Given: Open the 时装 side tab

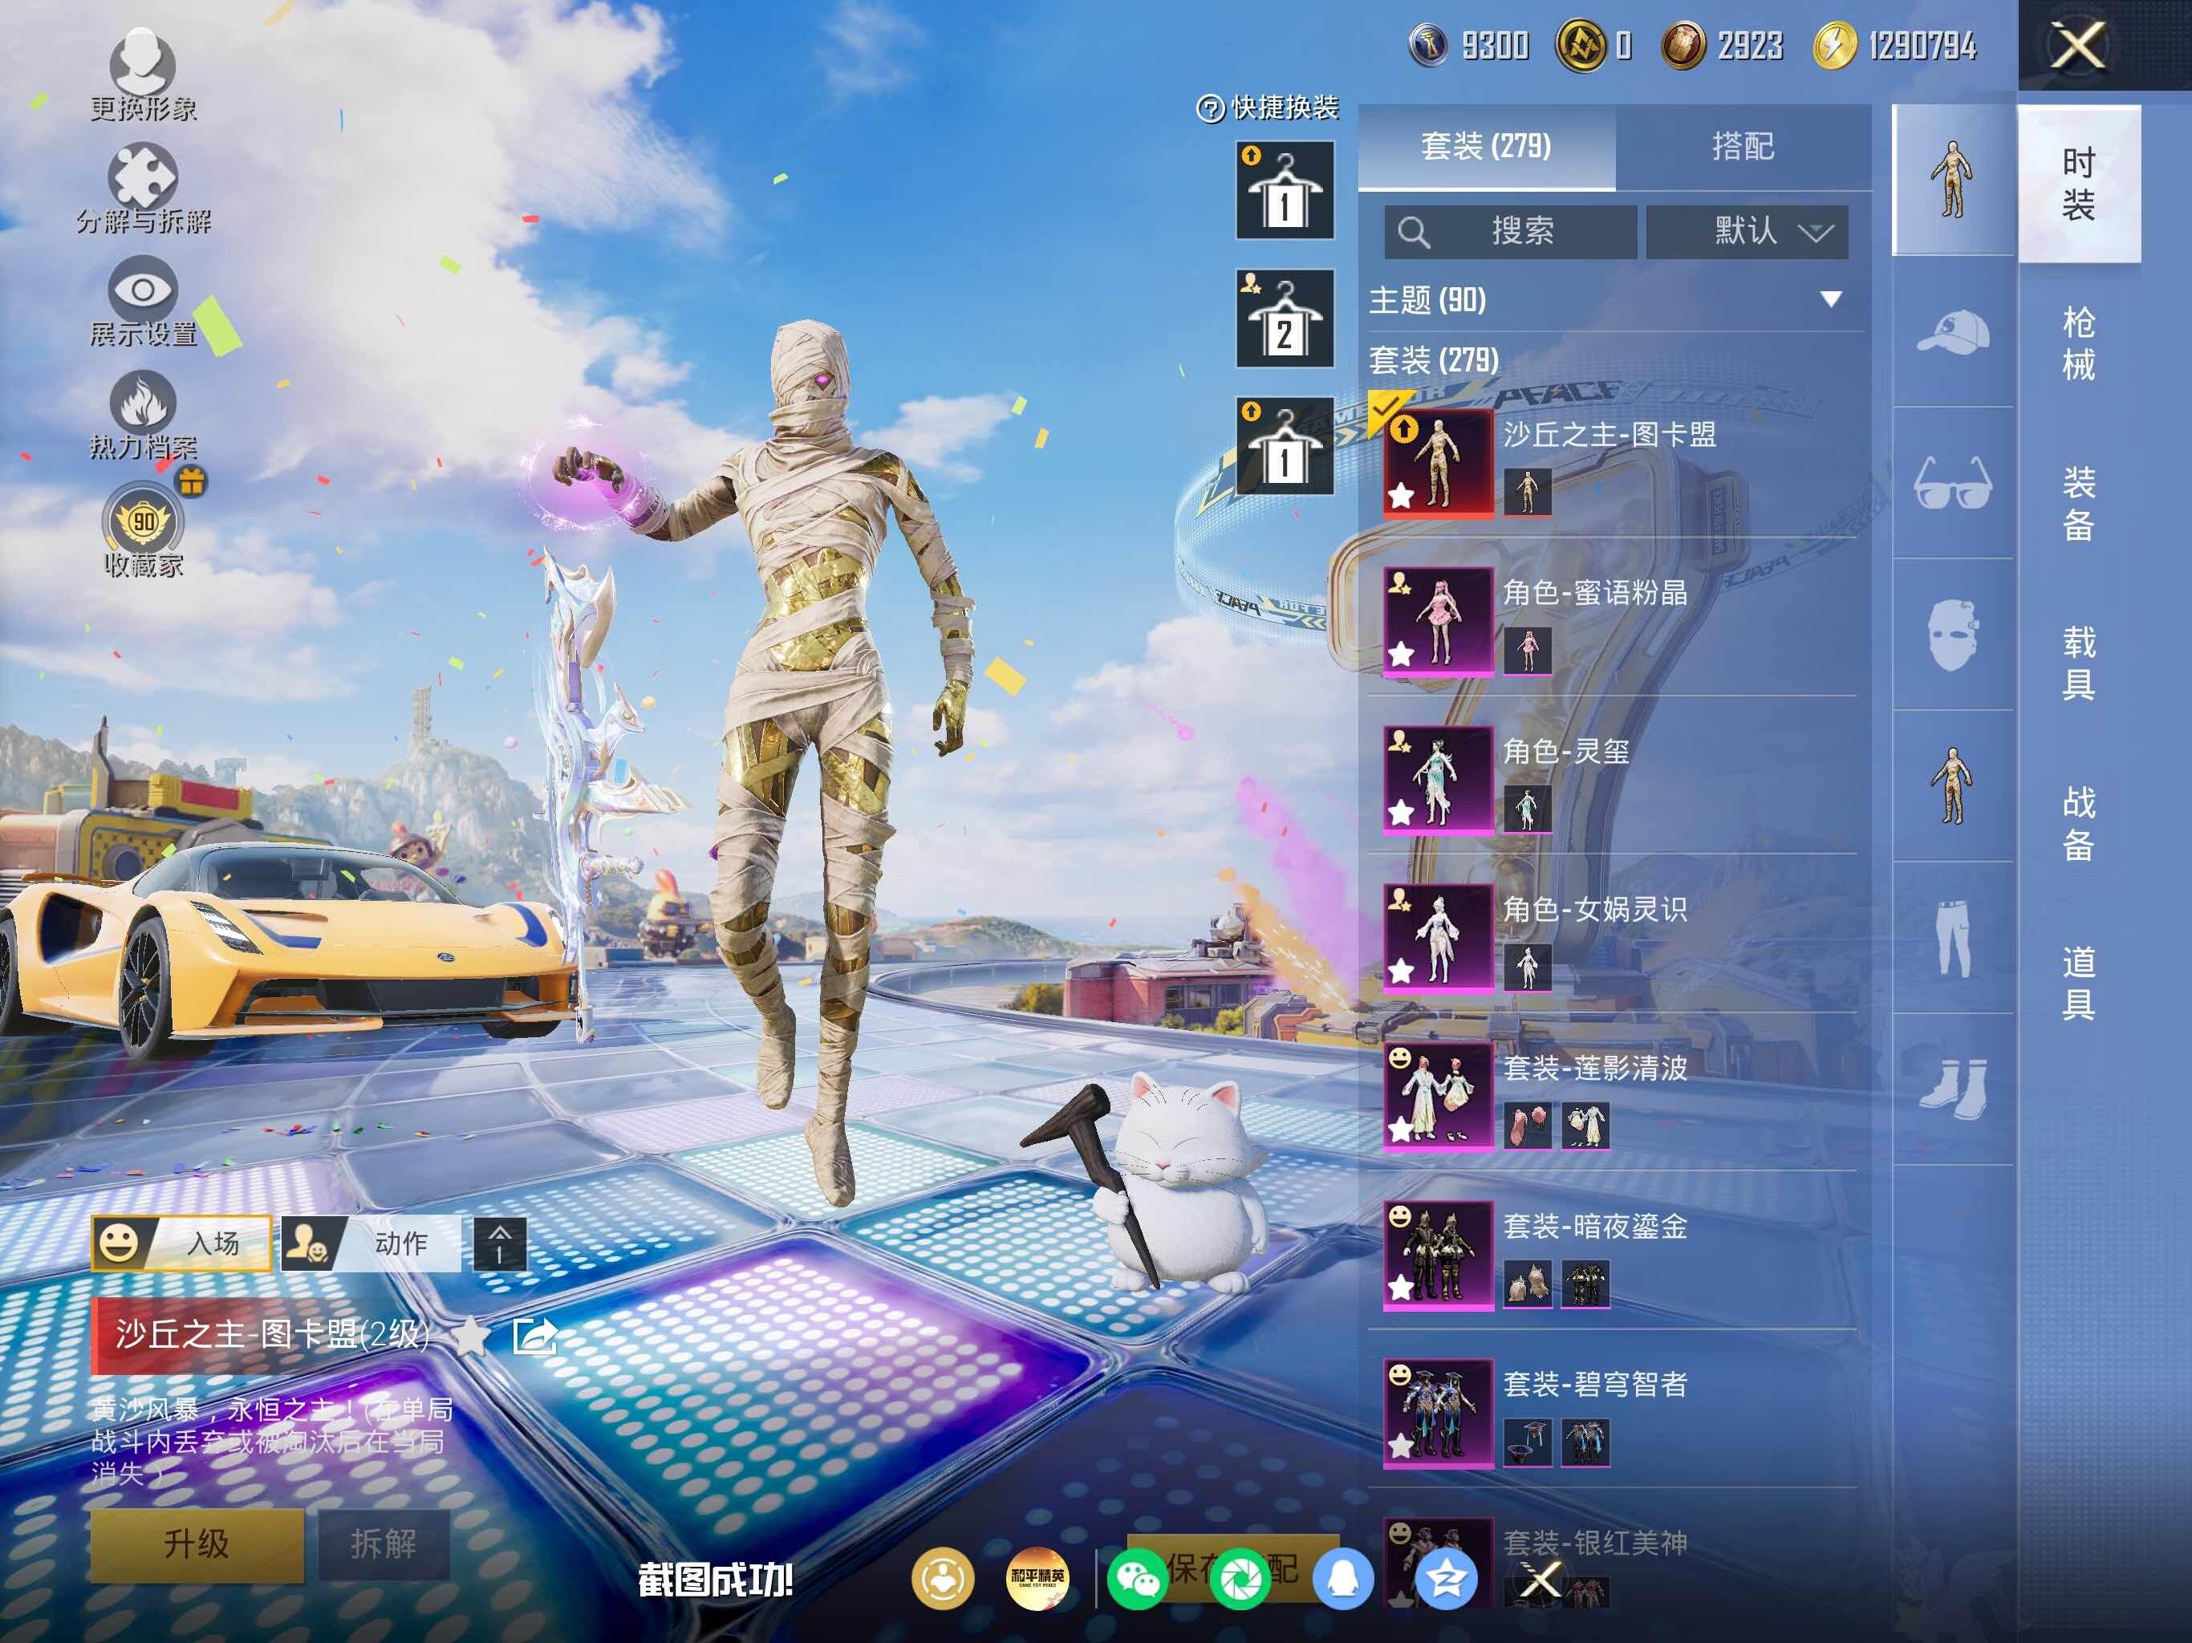Looking at the screenshot, I should point(2078,184).
